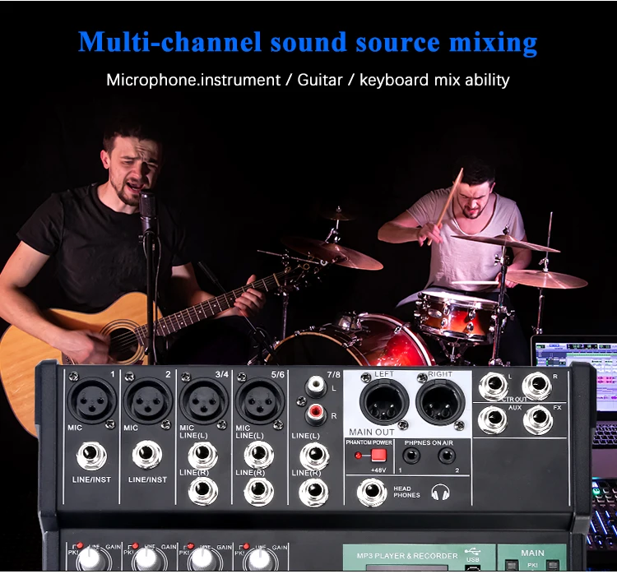617x574 pixels.
Task: Click the channel 3/4 MIC XLR input
Action: coord(204,400)
